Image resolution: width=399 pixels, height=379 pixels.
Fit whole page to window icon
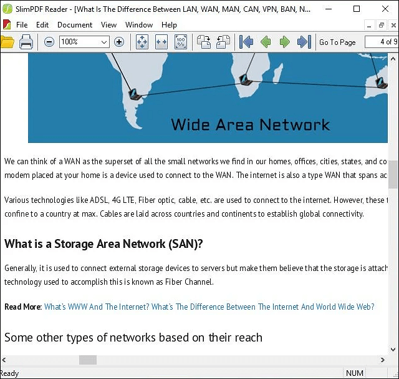coord(142,42)
